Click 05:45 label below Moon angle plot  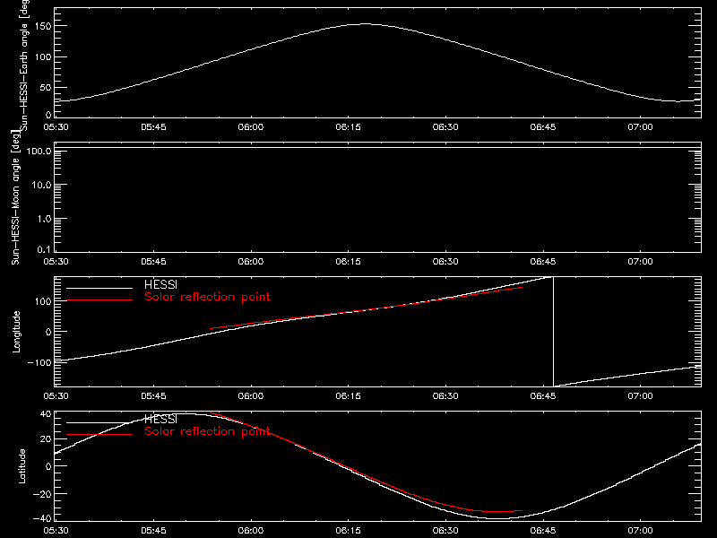[153, 261]
